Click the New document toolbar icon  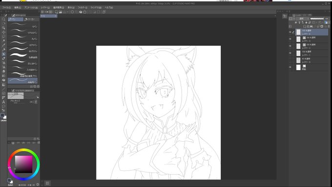[57, 12]
